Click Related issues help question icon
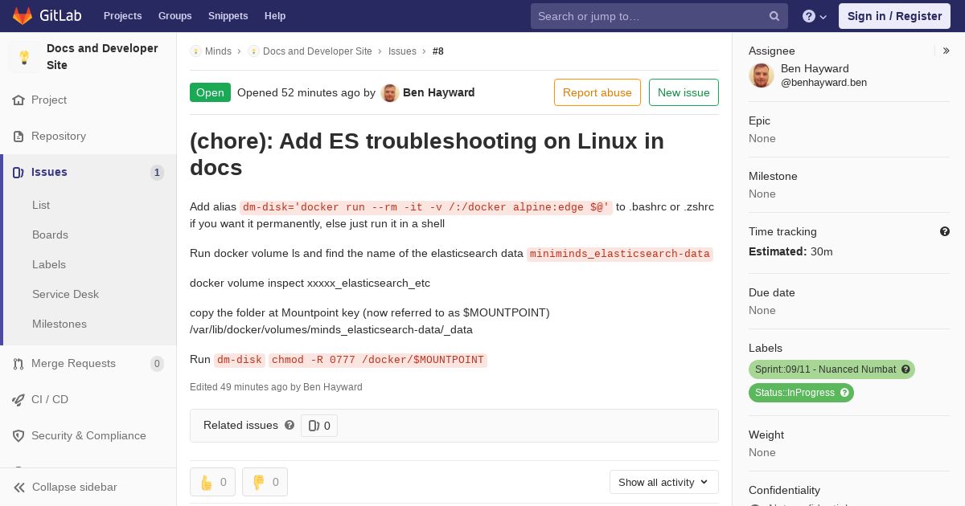The width and height of the screenshot is (965, 506). [x=289, y=426]
